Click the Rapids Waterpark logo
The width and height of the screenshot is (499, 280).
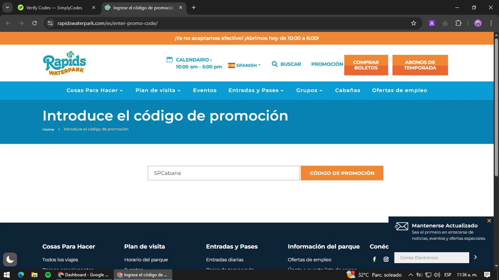[x=64, y=63]
